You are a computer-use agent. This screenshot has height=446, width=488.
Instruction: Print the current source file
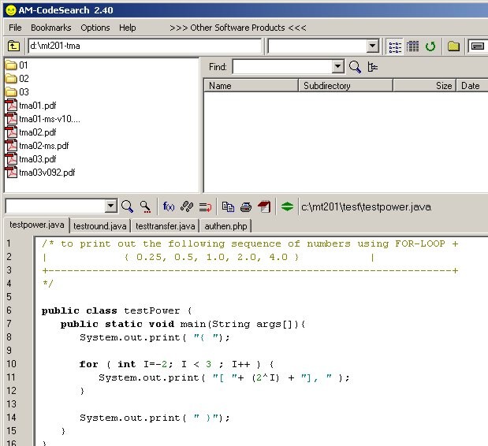coord(246,206)
